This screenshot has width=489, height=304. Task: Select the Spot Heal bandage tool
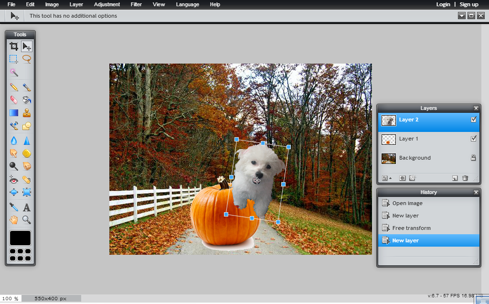point(27,179)
